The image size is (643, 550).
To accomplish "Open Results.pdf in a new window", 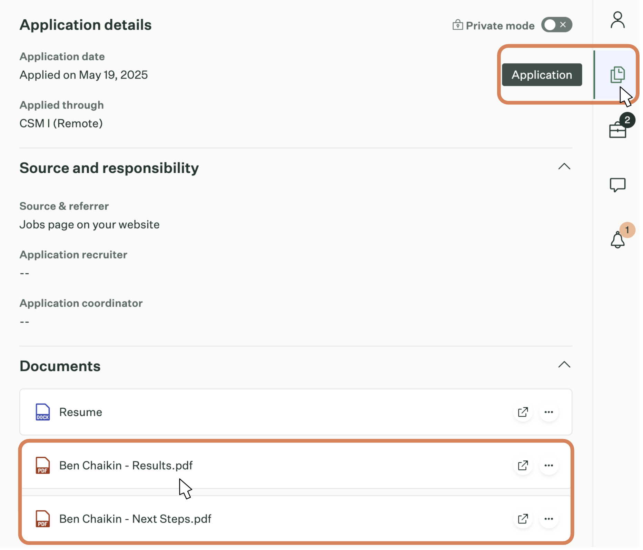I will [x=523, y=466].
